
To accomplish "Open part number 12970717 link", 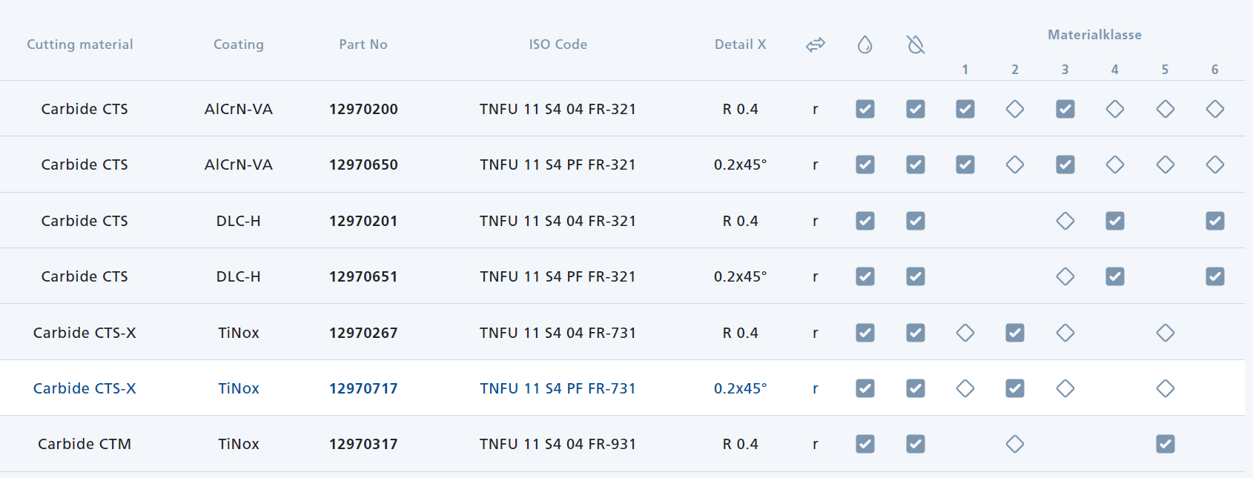I will click(x=363, y=388).
